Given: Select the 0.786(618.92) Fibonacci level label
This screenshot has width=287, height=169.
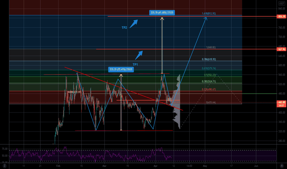Looking at the screenshot, I should click(209, 59).
